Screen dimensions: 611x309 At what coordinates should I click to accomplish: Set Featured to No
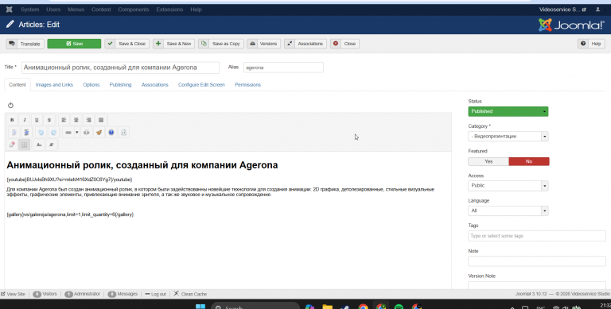tap(529, 161)
